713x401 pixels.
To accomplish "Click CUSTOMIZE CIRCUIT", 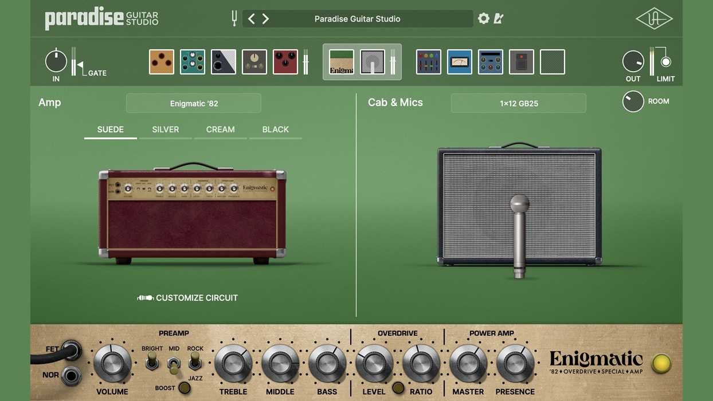I will [x=188, y=298].
